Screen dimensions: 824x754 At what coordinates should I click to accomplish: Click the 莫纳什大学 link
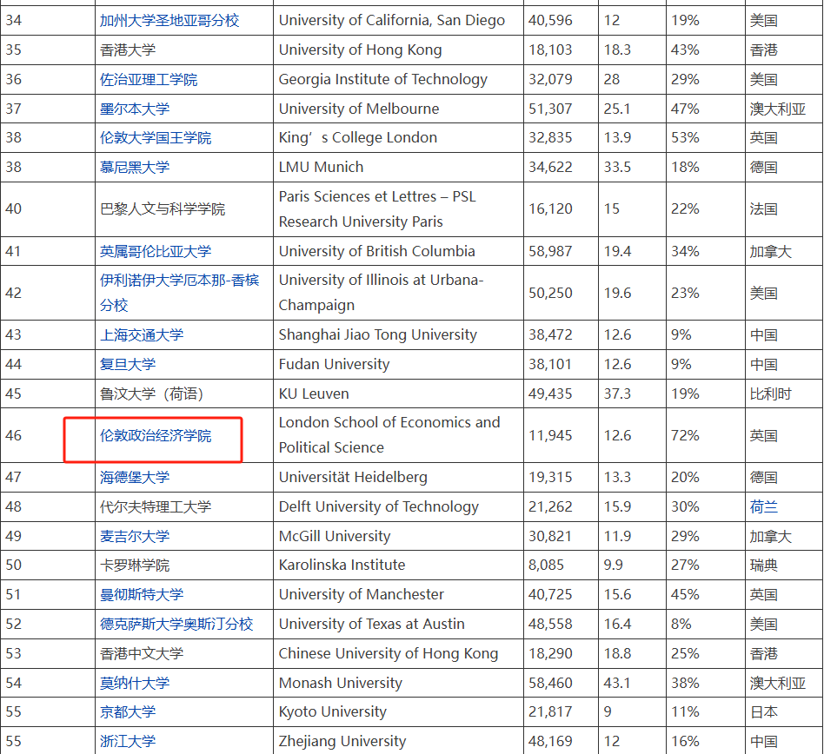[135, 683]
